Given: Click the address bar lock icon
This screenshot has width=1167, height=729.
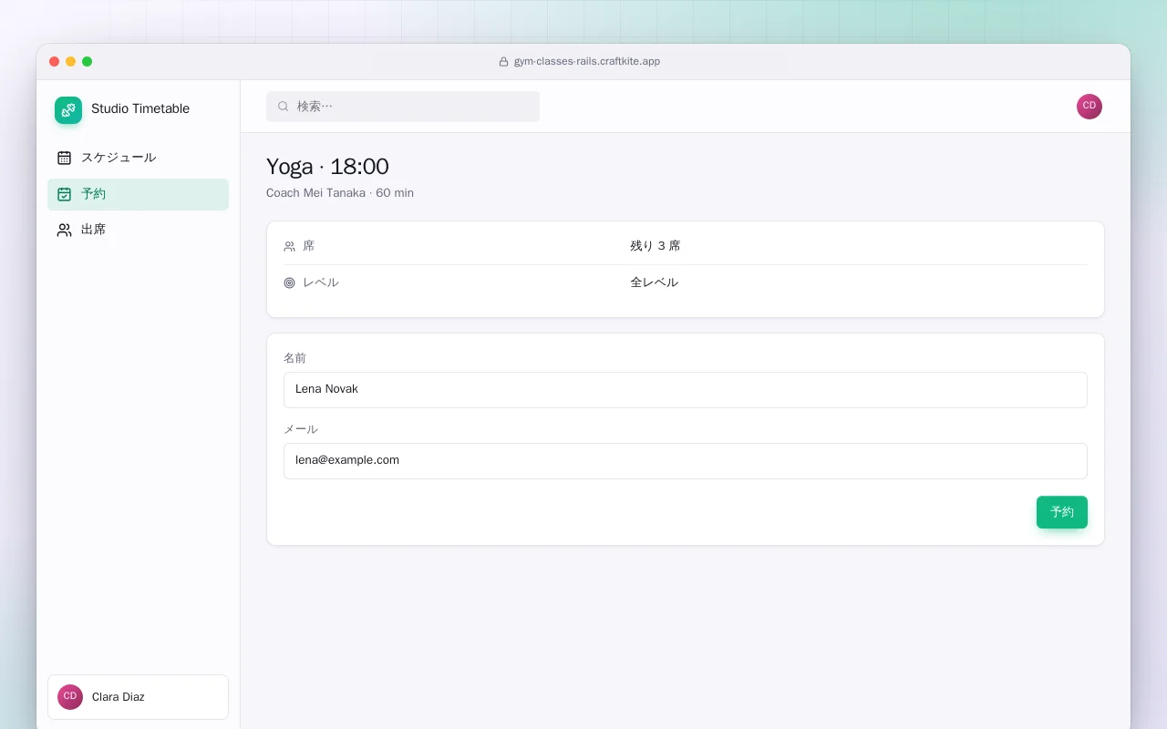Looking at the screenshot, I should (503, 62).
